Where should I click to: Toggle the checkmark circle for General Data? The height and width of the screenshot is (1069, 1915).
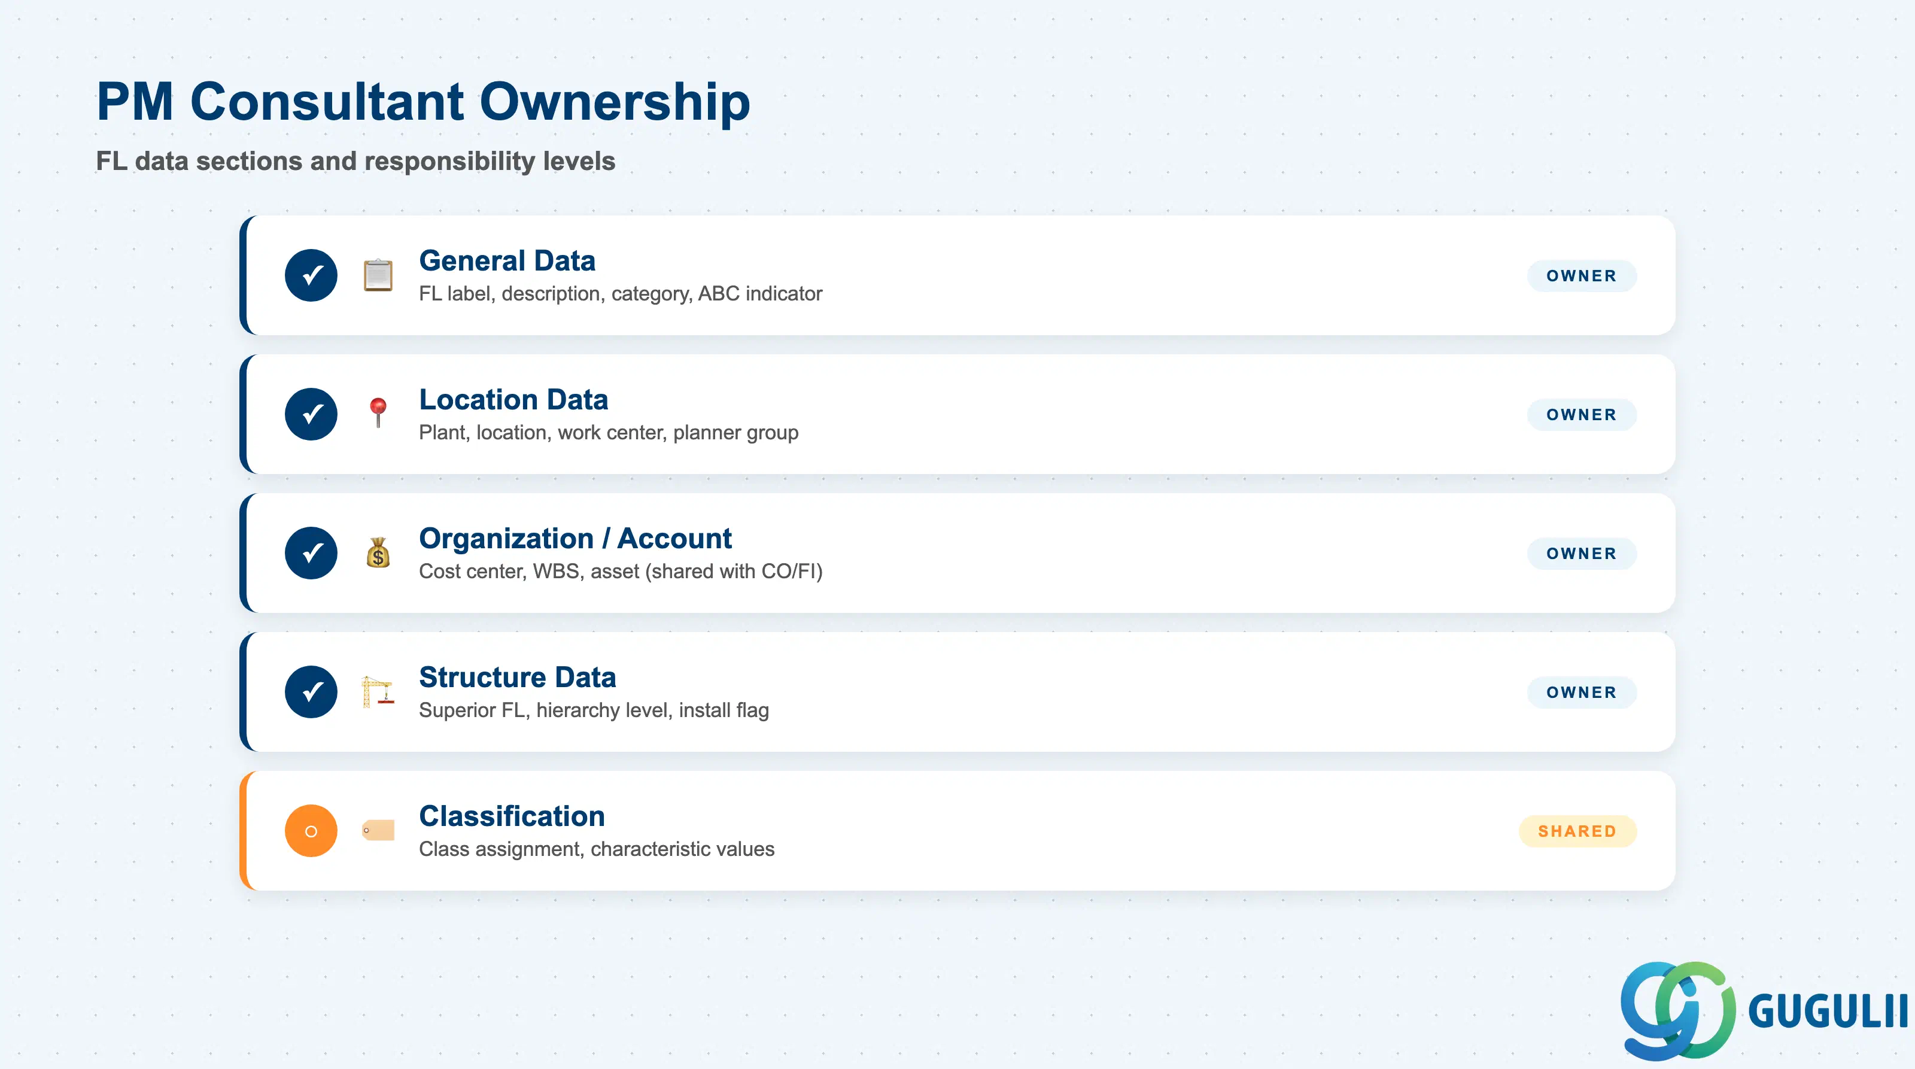coord(311,275)
